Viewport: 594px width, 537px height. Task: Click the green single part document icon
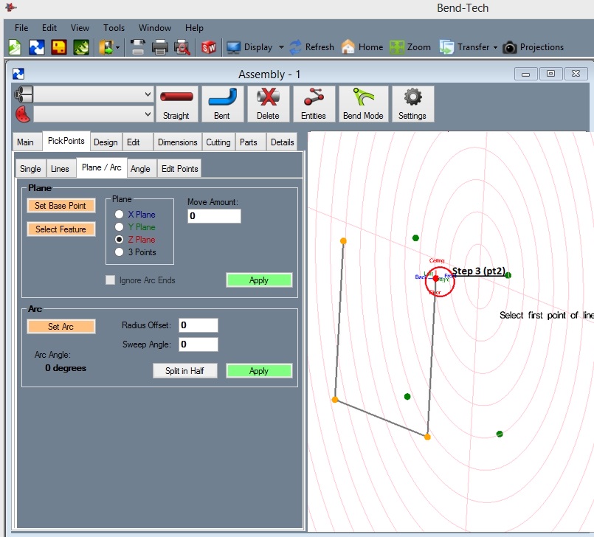(15, 47)
